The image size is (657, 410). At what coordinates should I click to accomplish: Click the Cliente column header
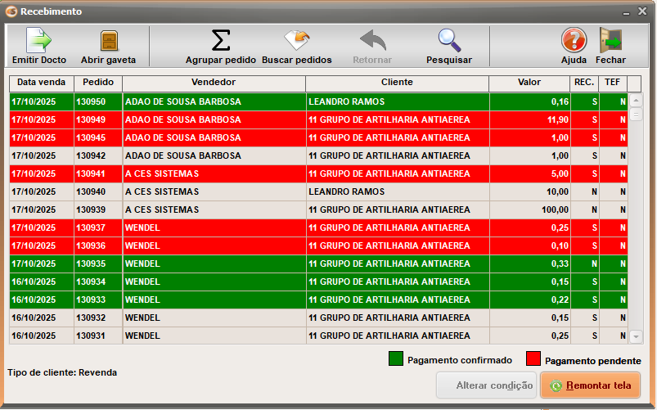[x=397, y=83]
